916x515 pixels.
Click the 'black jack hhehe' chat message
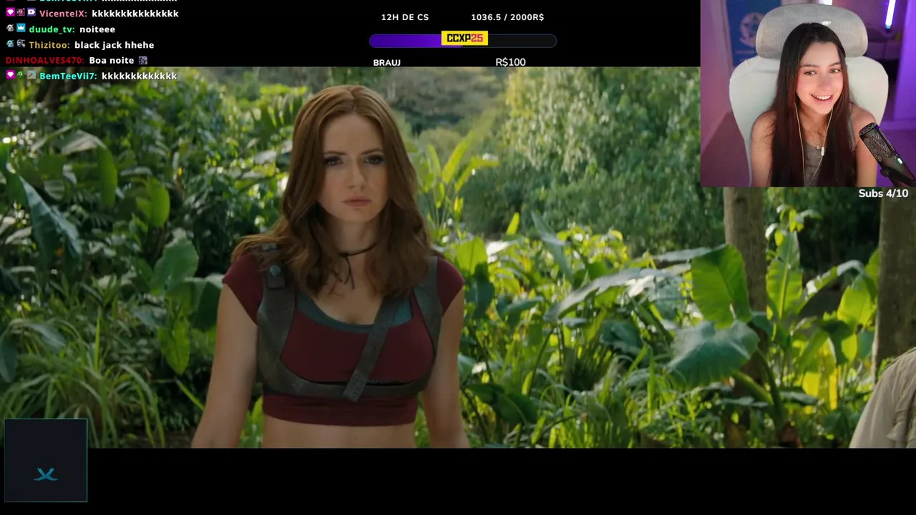[114, 45]
